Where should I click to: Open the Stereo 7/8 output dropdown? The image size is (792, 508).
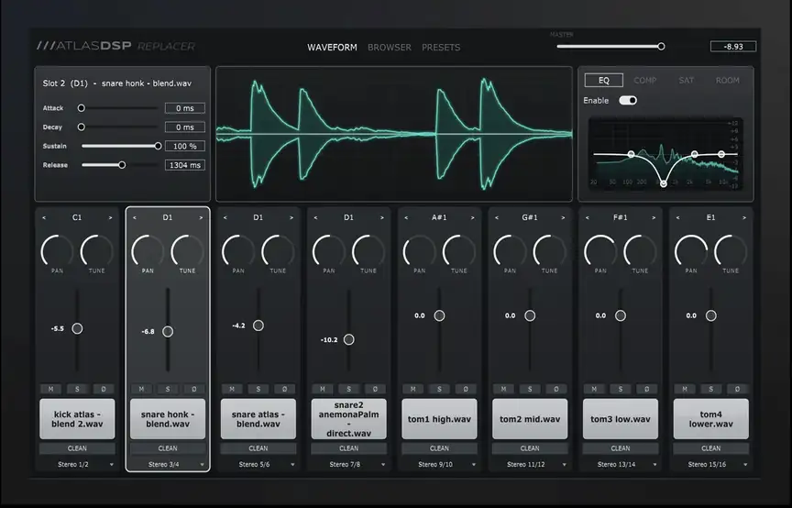click(348, 464)
